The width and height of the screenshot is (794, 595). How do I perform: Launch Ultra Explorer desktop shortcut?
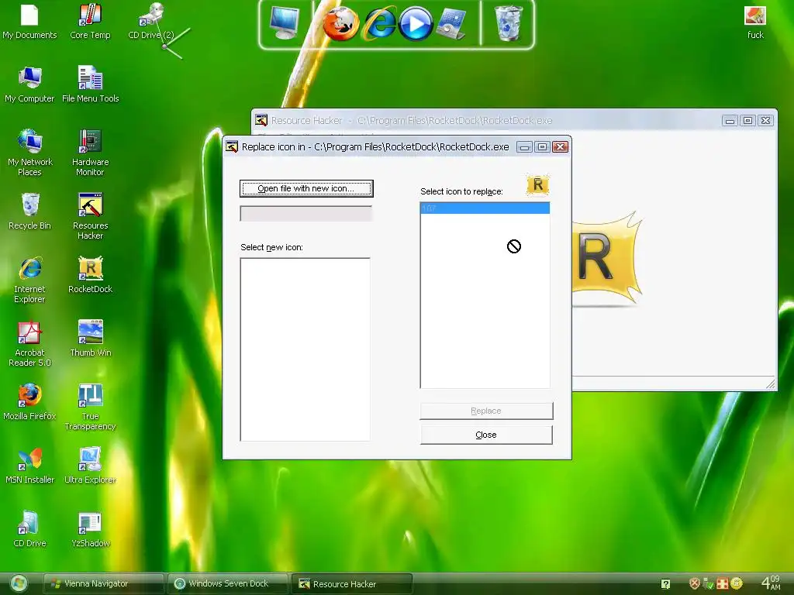click(90, 466)
